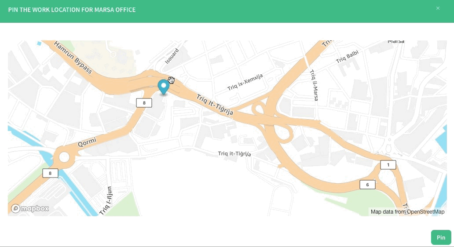Viewport: 454px width, 247px height.
Task: Click the route 6 road shield
Action: pos(367,185)
